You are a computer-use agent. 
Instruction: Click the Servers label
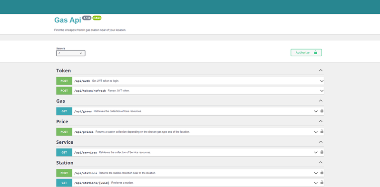(60, 49)
